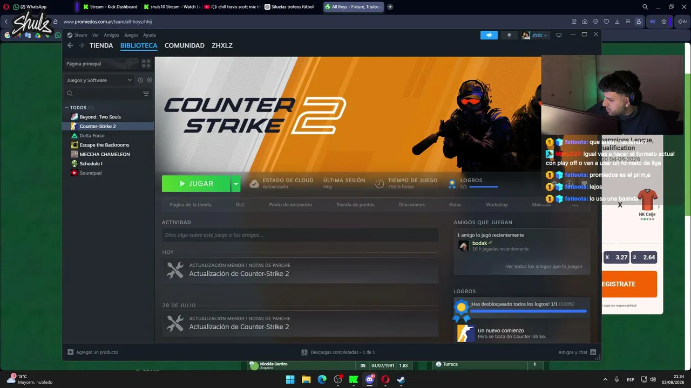Switch Steam to Big Picture mode
The width and height of the screenshot is (691, 388).
point(559,35)
